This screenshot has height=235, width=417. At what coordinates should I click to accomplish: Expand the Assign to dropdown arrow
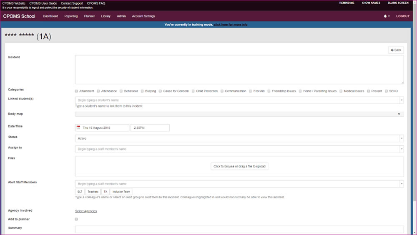tap(402, 149)
